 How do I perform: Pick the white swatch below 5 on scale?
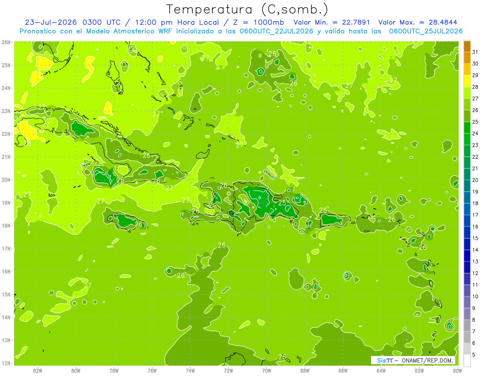(467, 360)
